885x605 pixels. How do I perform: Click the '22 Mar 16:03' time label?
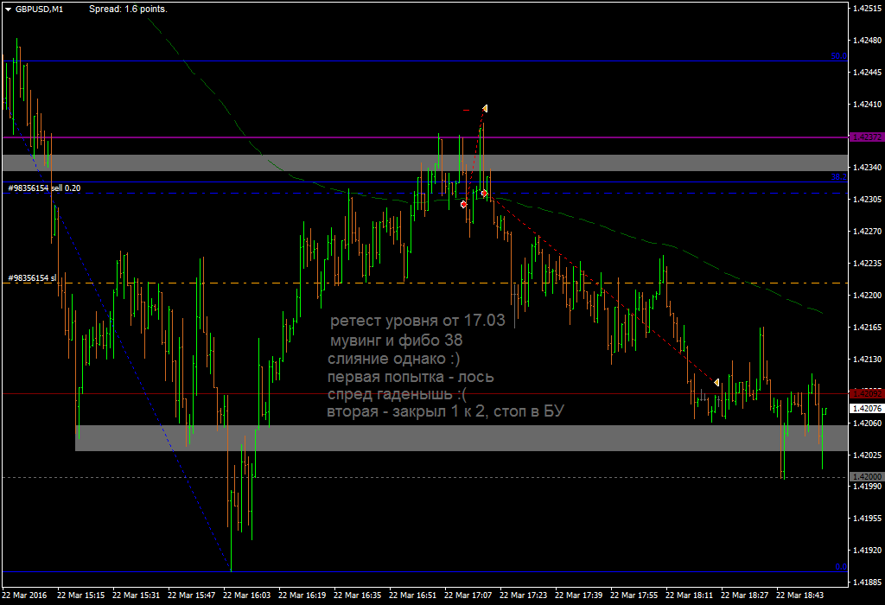click(x=246, y=595)
